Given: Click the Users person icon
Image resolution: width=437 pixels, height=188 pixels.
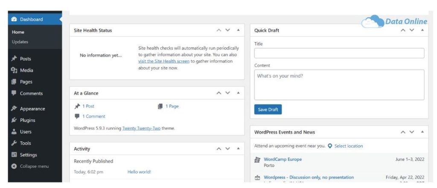Looking at the screenshot, I should [14, 131].
